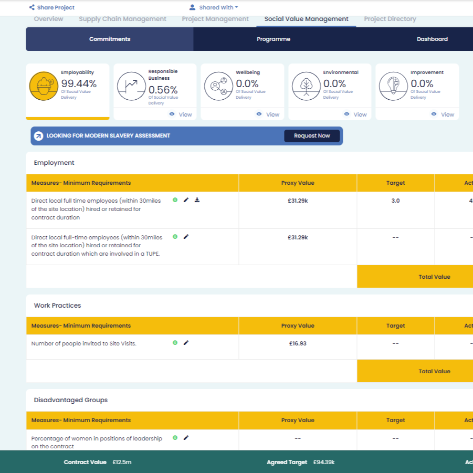The image size is (473, 473).
Task: Click eye icon on Wellbeing card
Action: pyautogui.click(x=259, y=114)
